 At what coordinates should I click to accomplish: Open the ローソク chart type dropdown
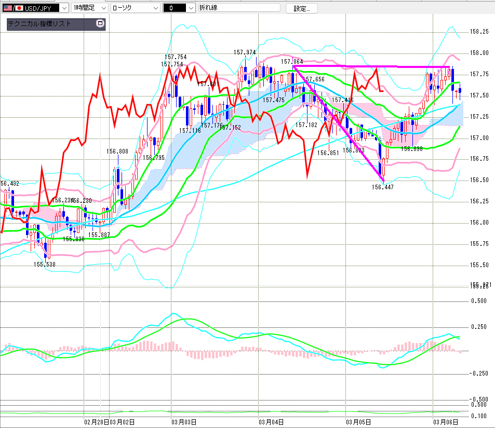click(155, 8)
